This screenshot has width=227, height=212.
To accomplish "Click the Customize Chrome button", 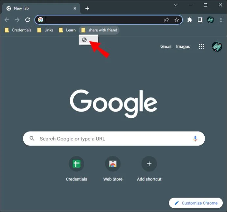I will click(196, 203).
